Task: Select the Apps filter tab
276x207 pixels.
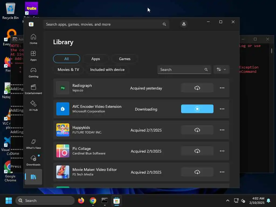Action: (x=96, y=59)
